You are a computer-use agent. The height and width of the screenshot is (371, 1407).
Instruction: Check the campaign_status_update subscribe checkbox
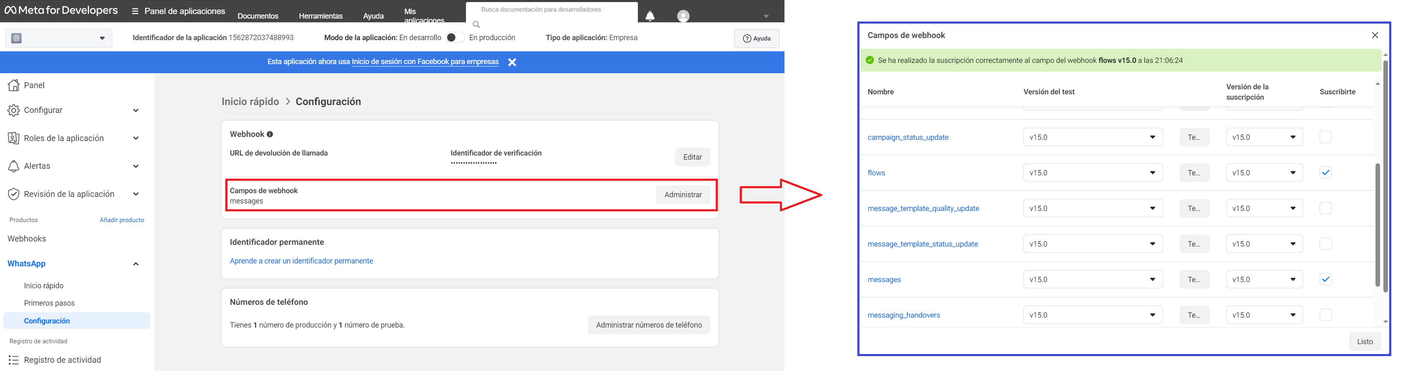coord(1325,137)
